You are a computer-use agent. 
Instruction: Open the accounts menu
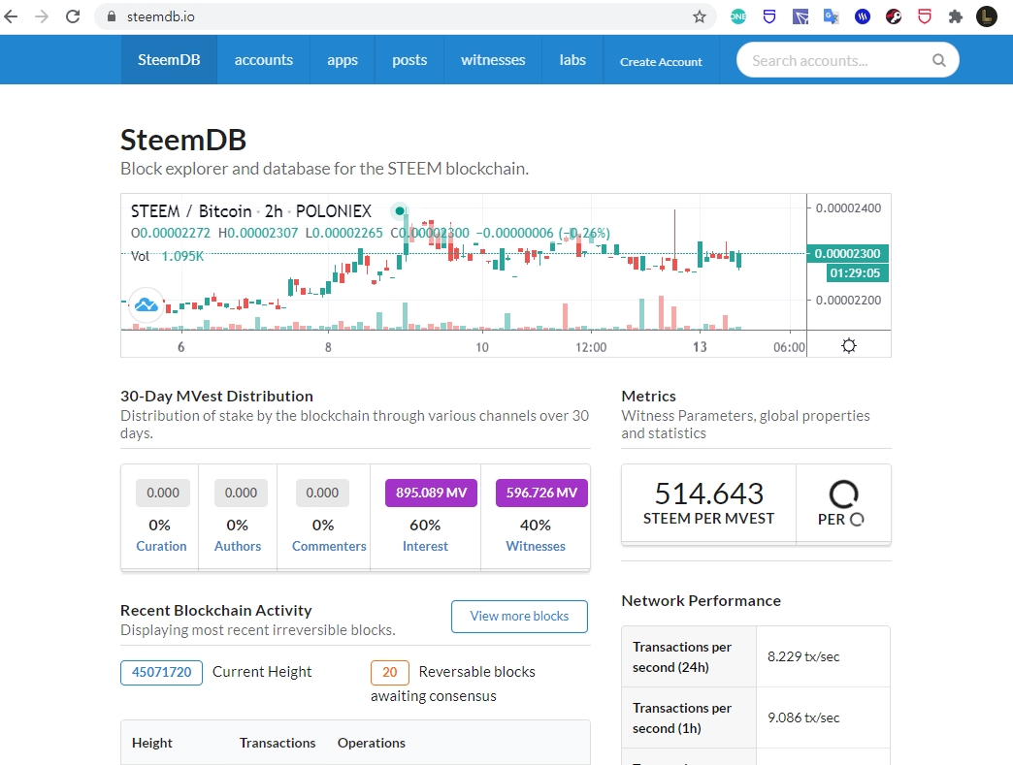263,60
